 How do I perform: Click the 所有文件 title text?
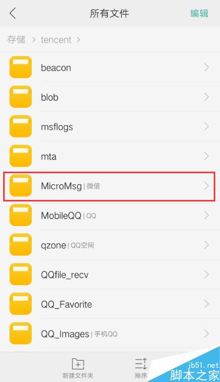click(x=109, y=13)
